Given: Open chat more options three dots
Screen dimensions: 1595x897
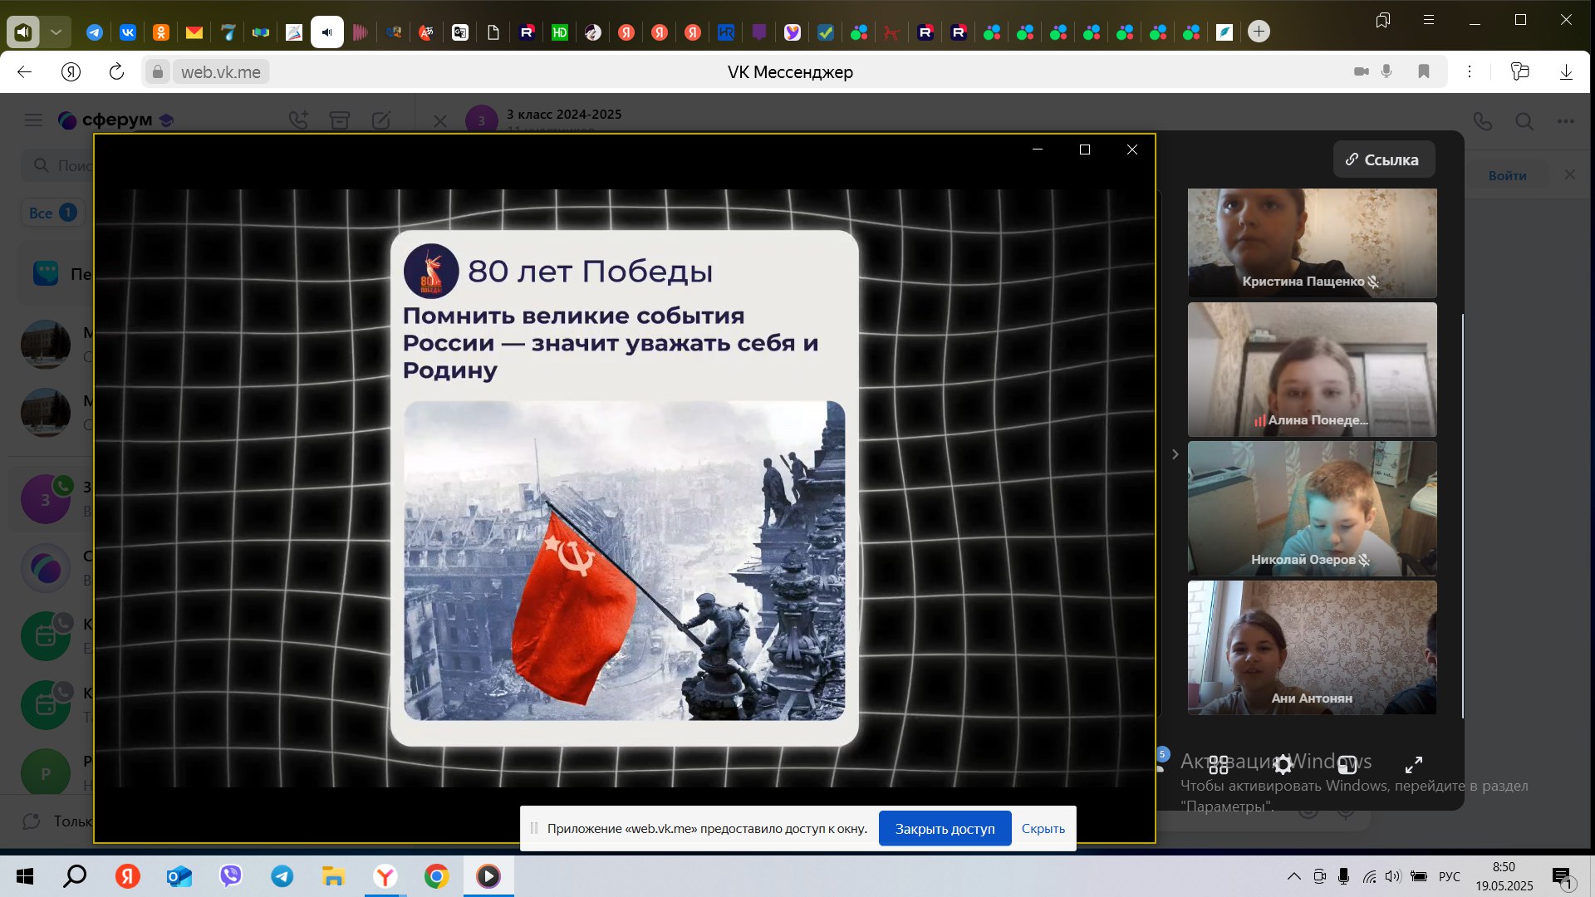Looking at the screenshot, I should [x=1566, y=121].
